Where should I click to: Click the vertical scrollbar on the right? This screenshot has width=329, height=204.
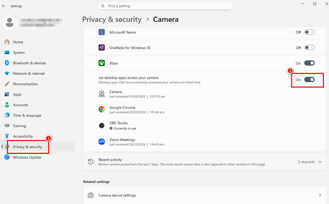click(x=327, y=94)
